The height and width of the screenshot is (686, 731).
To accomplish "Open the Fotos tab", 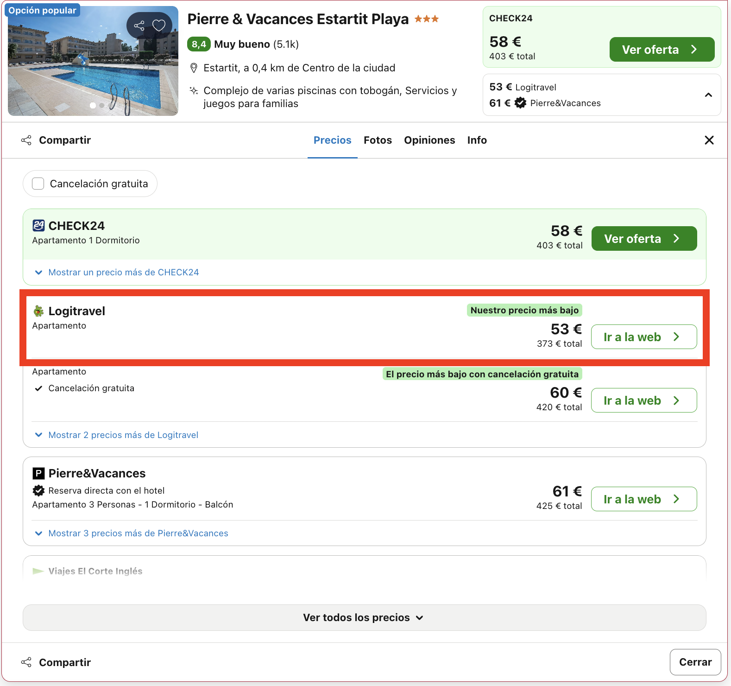I will pos(378,140).
